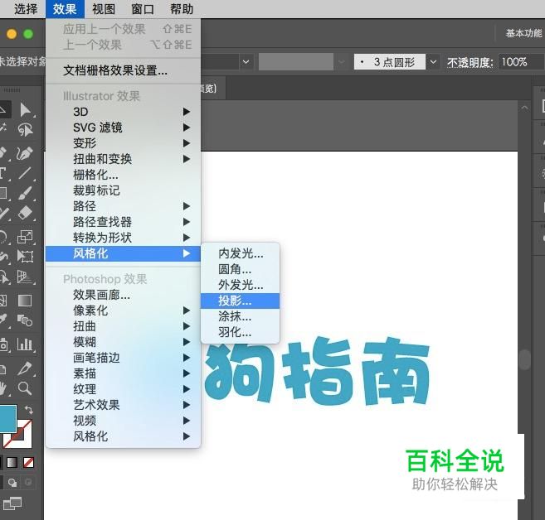Expand the 模糊 submenu
545x520 pixels.
[x=123, y=342]
